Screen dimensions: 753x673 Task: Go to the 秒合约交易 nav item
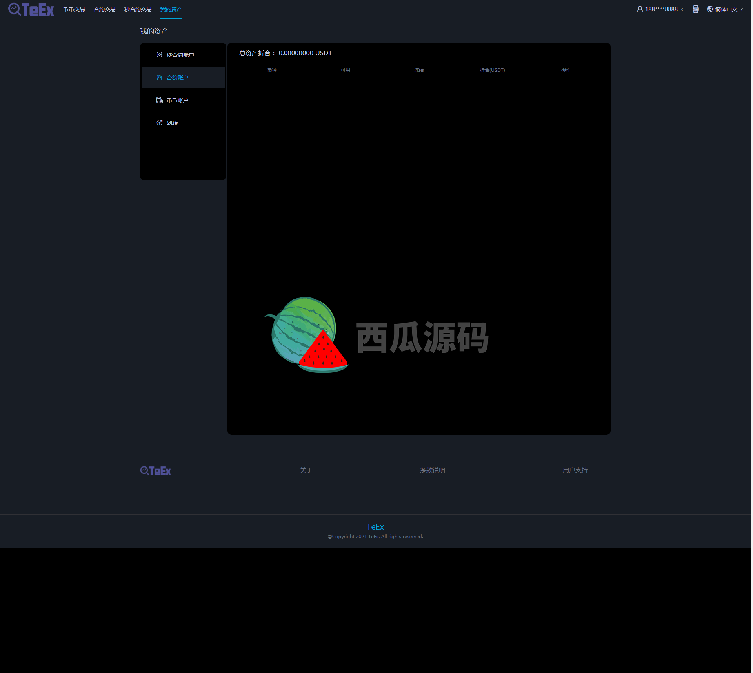[138, 9]
